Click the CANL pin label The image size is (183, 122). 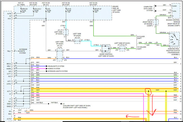174,11
